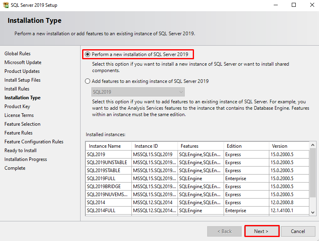
Task: Select the License Terms step
Action: pos(19,115)
